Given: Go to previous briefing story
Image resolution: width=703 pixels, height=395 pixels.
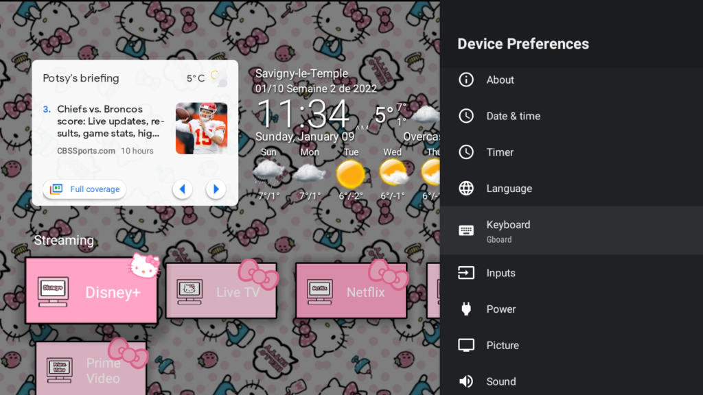Looking at the screenshot, I should click(x=183, y=189).
